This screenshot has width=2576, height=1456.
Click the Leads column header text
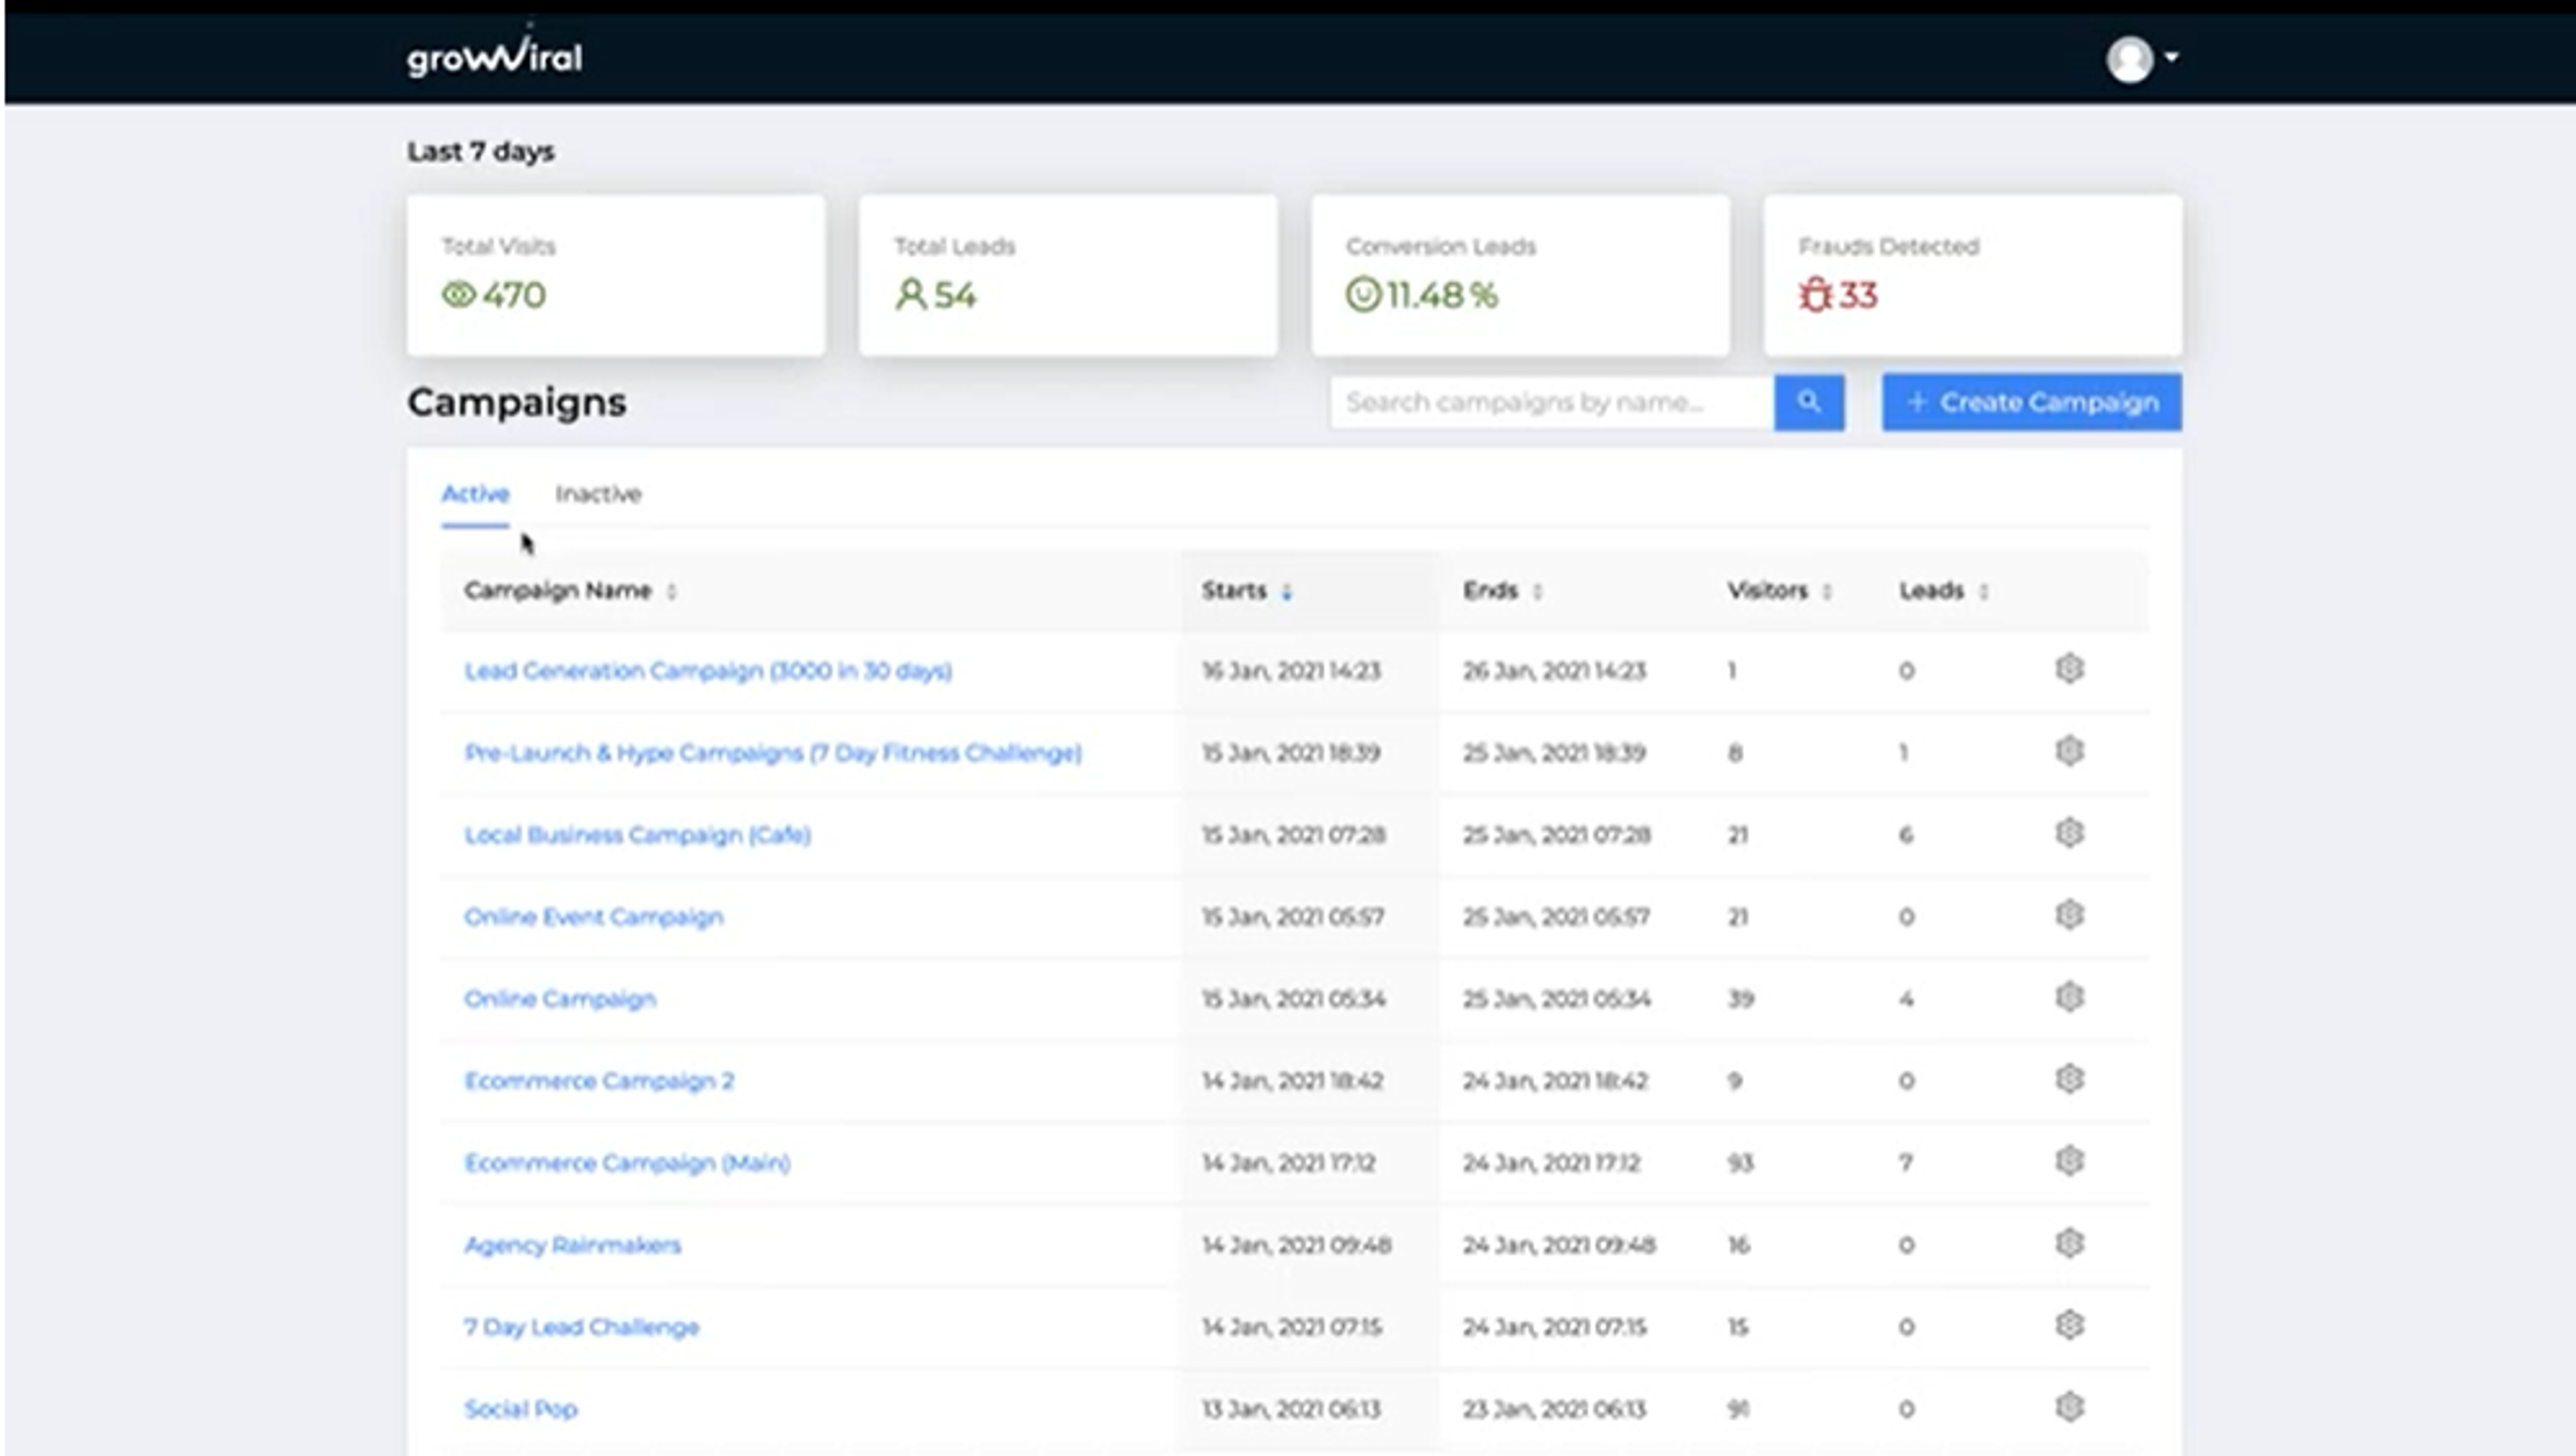point(1931,590)
